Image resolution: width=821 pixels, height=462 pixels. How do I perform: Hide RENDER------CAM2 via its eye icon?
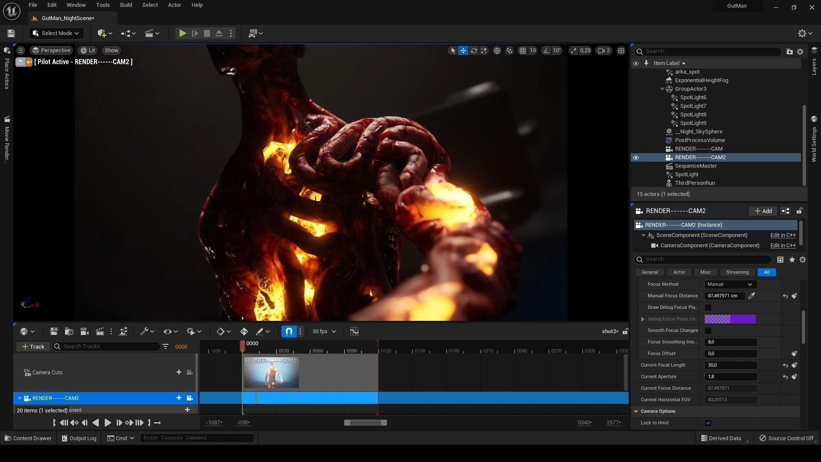point(636,157)
